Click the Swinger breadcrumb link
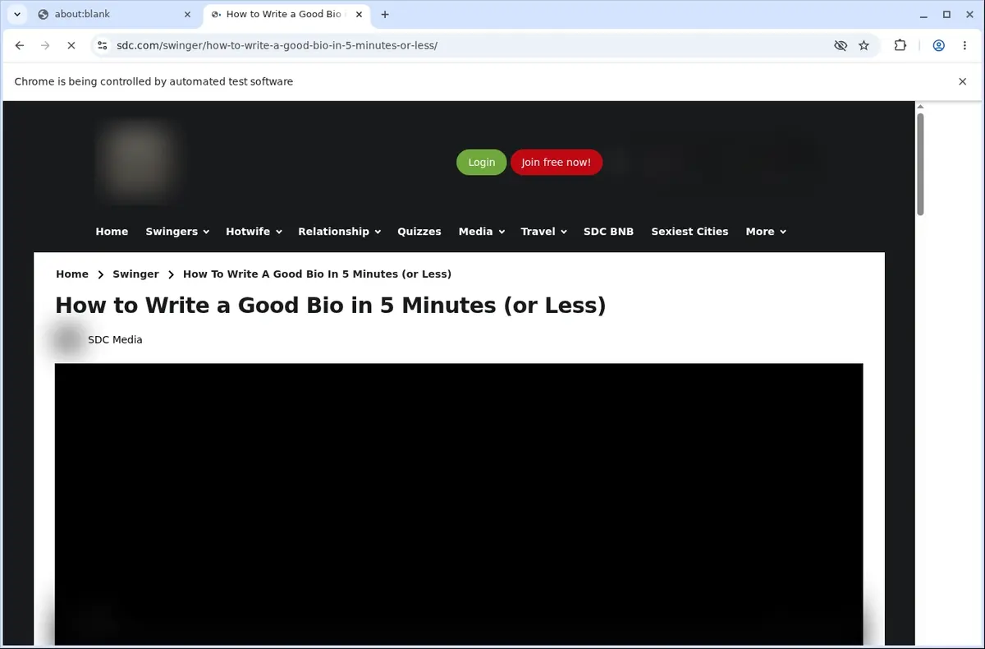 point(135,274)
